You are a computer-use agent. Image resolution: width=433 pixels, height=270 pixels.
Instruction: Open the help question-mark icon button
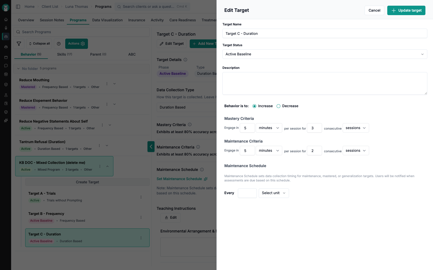tap(59, 44)
